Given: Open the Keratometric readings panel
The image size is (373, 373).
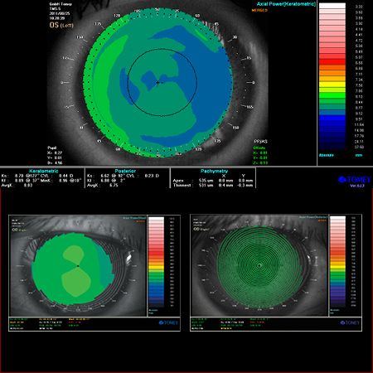Looking at the screenshot, I should click(x=42, y=178).
